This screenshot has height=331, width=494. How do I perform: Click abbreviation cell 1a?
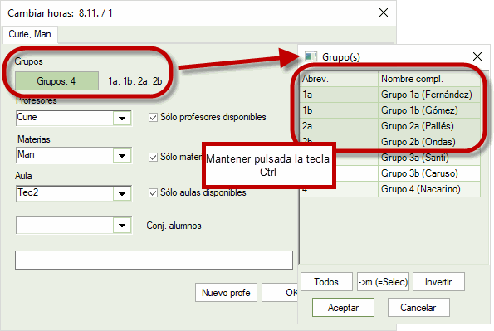339,95
